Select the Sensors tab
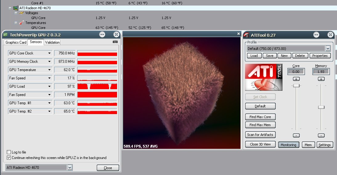 36,42
